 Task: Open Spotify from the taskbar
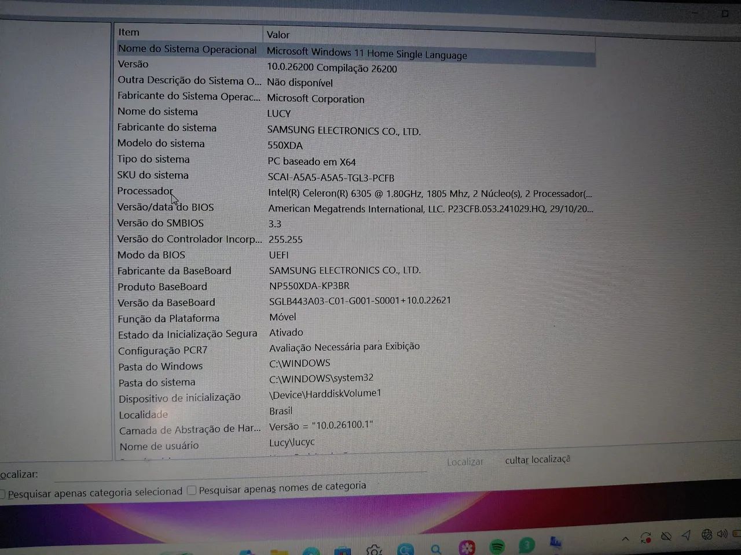pos(497,546)
